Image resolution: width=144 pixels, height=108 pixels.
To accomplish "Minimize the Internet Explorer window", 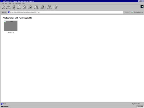I will pyautogui.click(x=139, y=1).
